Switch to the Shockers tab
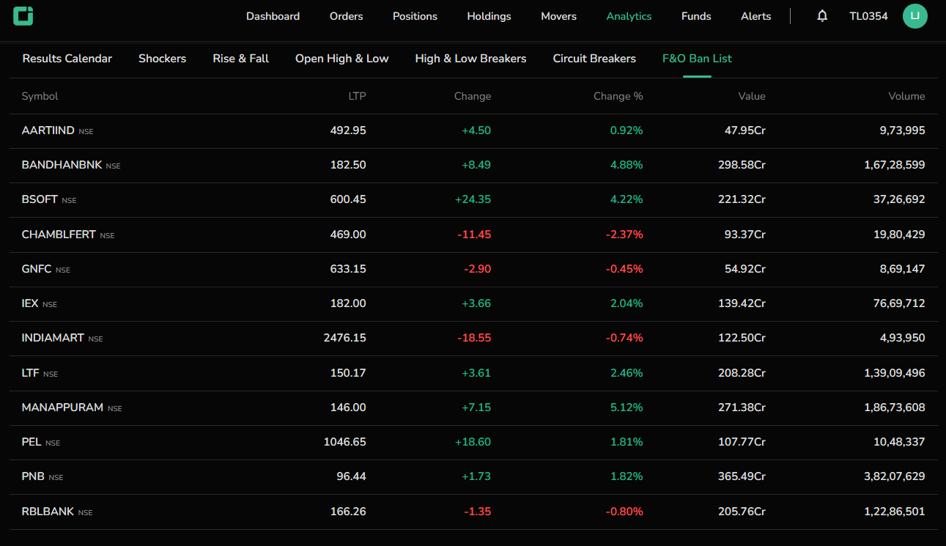The image size is (946, 546). pos(162,59)
